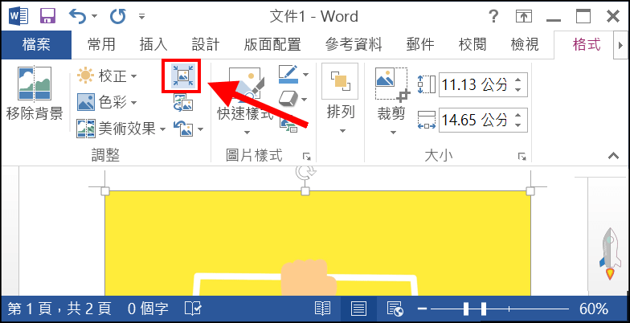The height and width of the screenshot is (323, 630).
Task: Open the undo history dropdown arrow
Action: (x=95, y=17)
